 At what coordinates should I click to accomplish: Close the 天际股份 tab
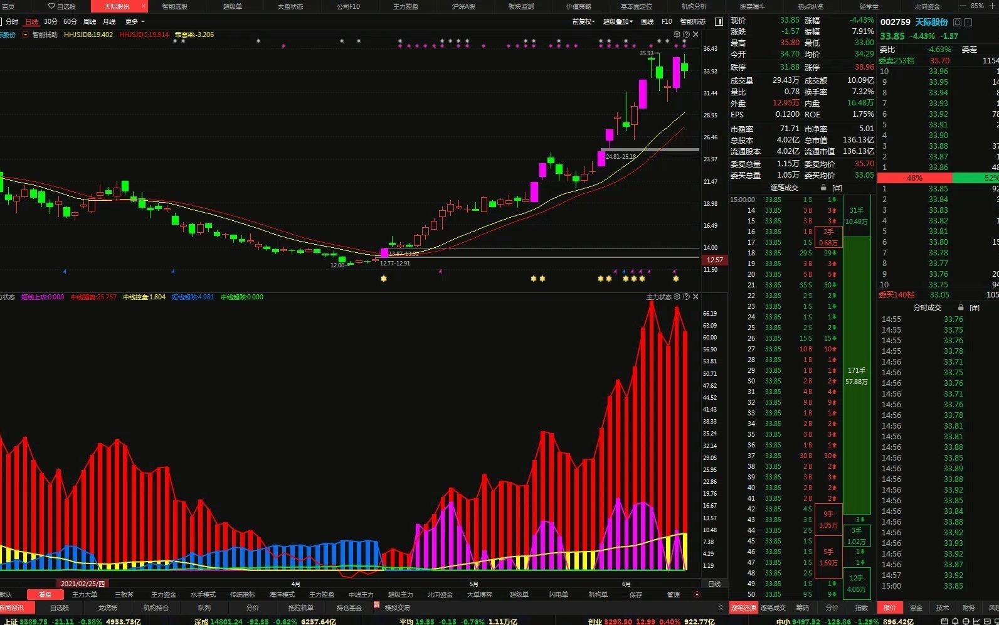[x=144, y=6]
